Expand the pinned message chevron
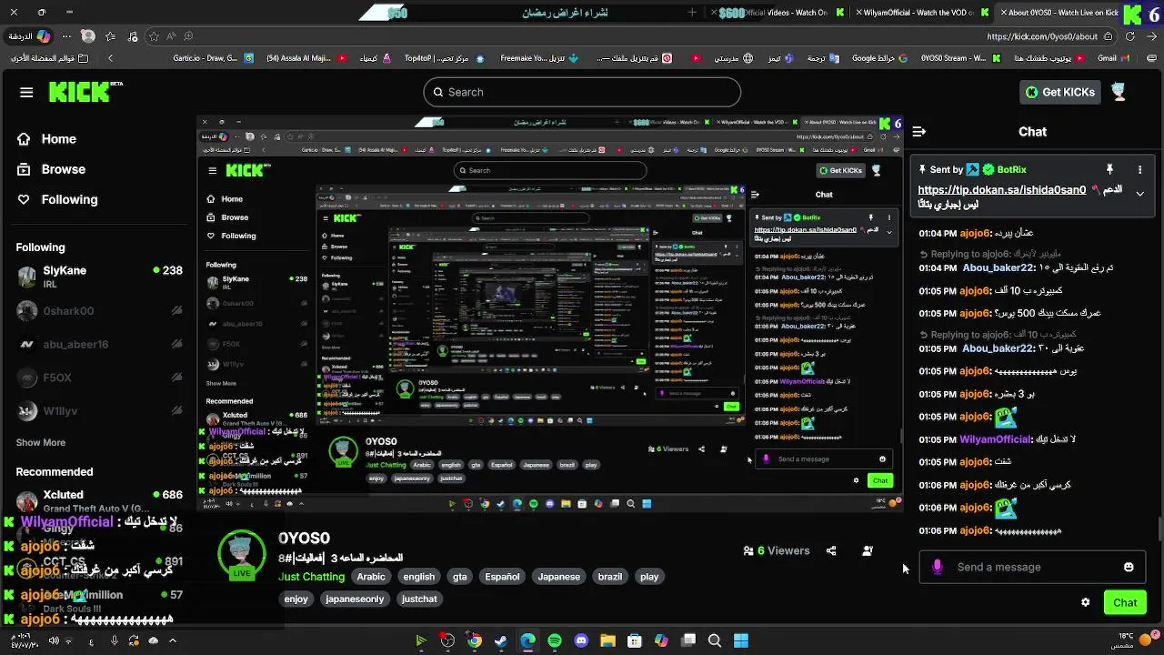This screenshot has width=1164, height=655. click(x=1139, y=194)
